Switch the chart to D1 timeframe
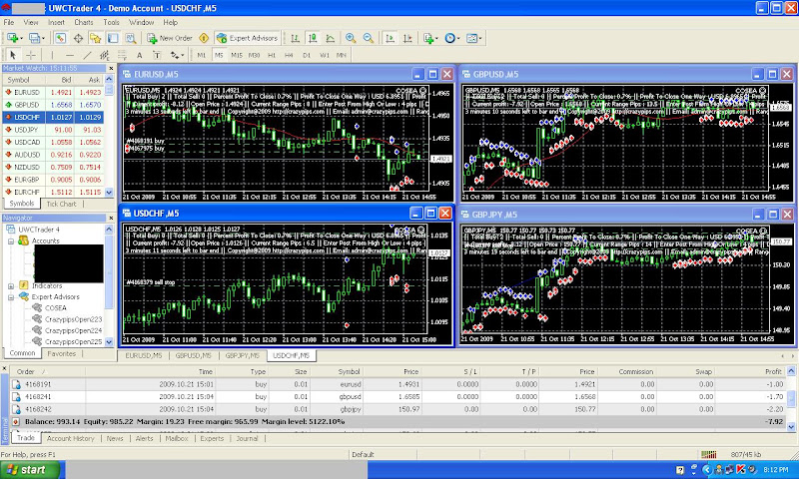This screenshot has height=479, width=799. pyautogui.click(x=307, y=55)
